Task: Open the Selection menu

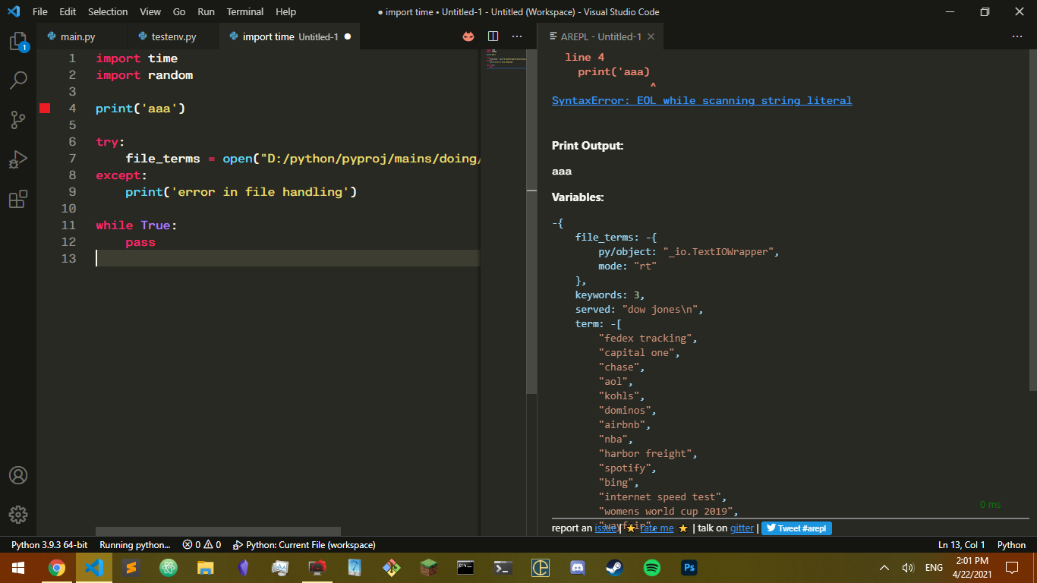Action: coord(108,11)
